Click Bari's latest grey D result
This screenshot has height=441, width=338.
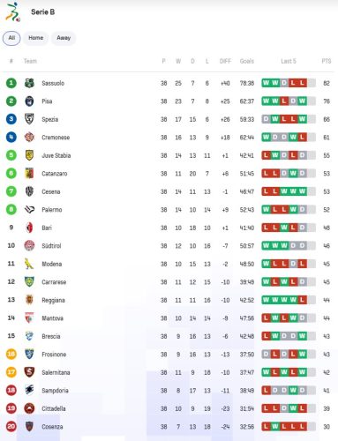click(x=302, y=228)
